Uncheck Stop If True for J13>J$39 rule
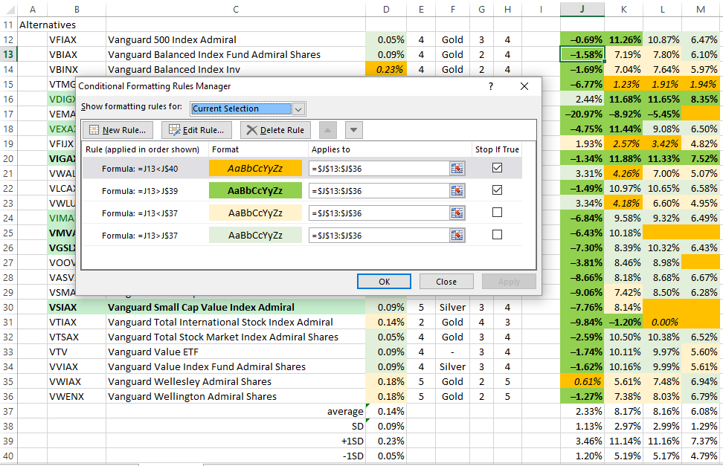This screenshot has width=723, height=466. coord(497,190)
